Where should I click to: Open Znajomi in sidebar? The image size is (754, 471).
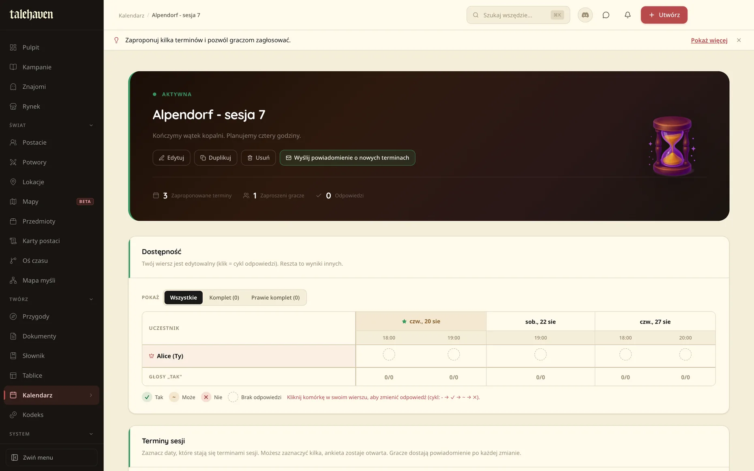tap(51, 87)
